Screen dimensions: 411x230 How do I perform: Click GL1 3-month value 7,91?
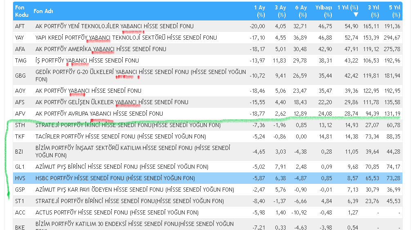(x=280, y=167)
